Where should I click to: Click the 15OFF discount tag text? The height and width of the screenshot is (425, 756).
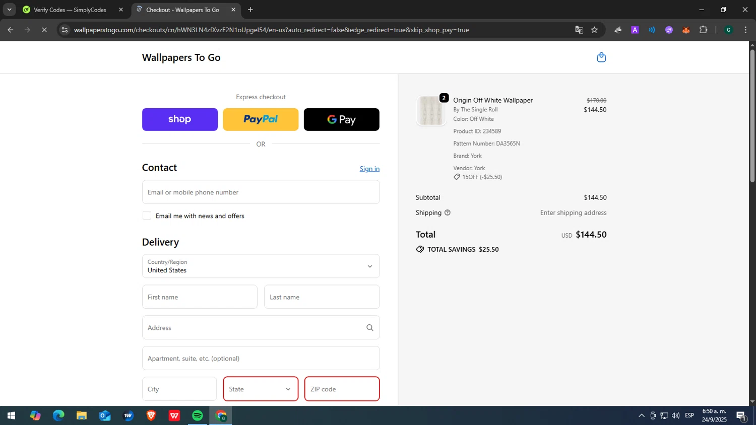point(482,177)
